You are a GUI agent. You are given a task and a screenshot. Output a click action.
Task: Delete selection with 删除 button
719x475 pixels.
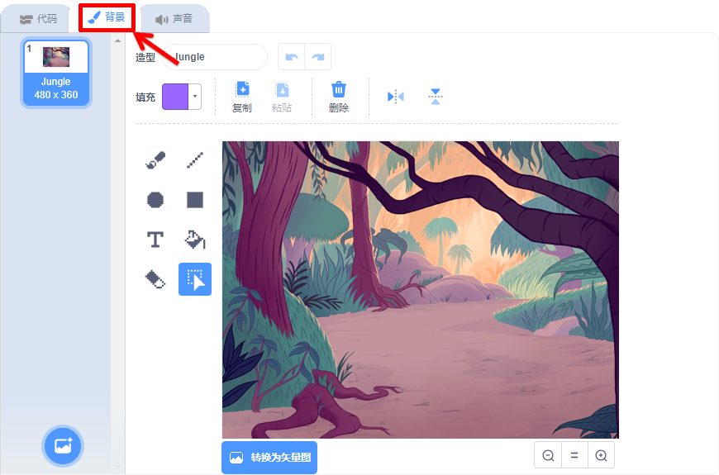pyautogui.click(x=338, y=97)
